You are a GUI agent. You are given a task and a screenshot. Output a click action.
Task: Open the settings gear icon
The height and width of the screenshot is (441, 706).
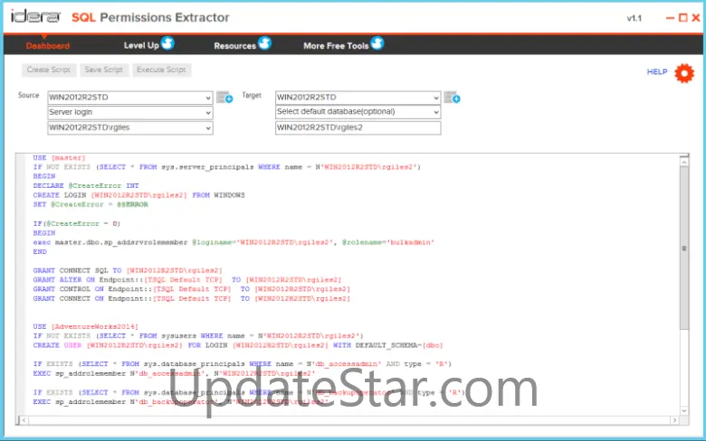coord(684,73)
